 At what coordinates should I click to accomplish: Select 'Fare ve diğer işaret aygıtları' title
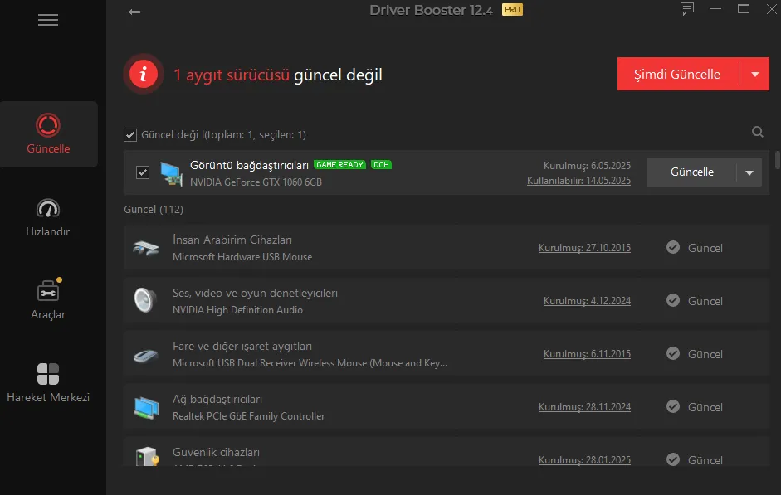[242, 347]
